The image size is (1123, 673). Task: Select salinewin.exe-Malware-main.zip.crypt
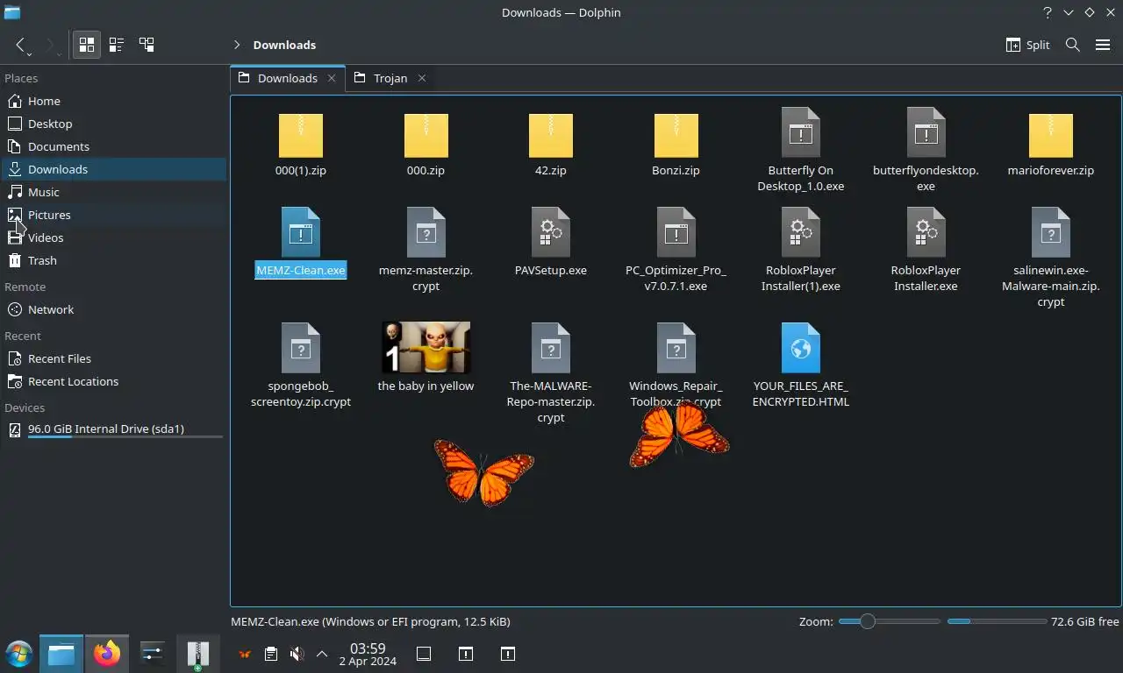[x=1051, y=259]
